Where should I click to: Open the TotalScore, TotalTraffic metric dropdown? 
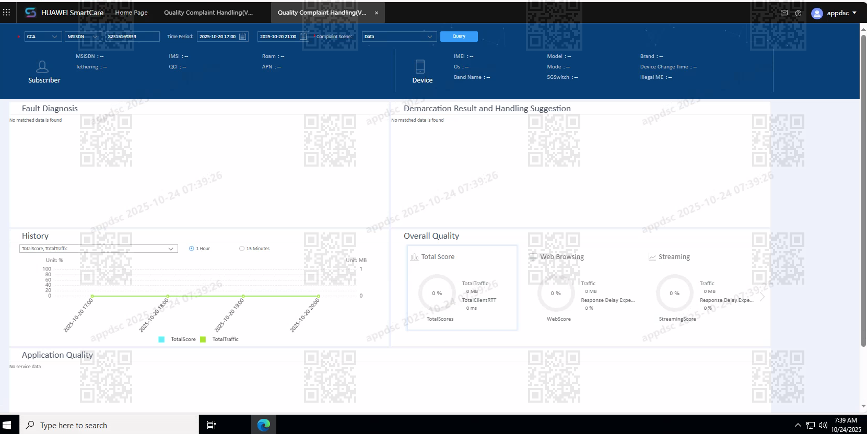pos(99,249)
